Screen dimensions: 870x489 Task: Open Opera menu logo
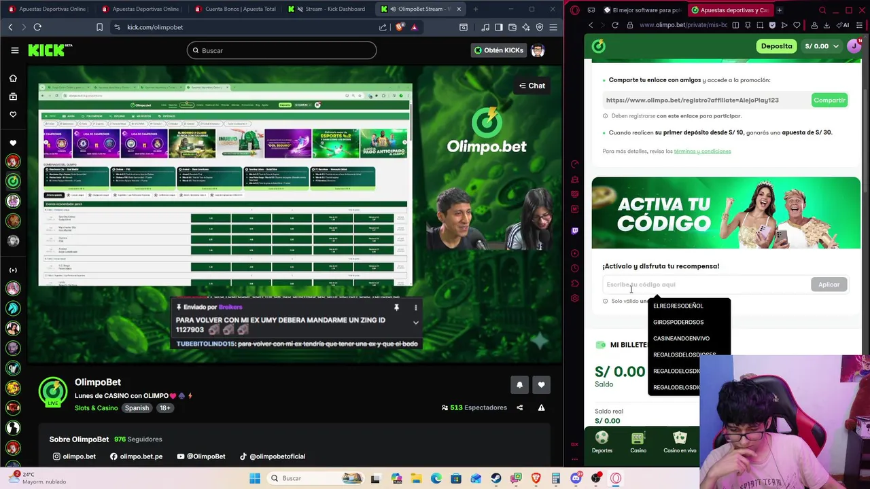pos(575,10)
